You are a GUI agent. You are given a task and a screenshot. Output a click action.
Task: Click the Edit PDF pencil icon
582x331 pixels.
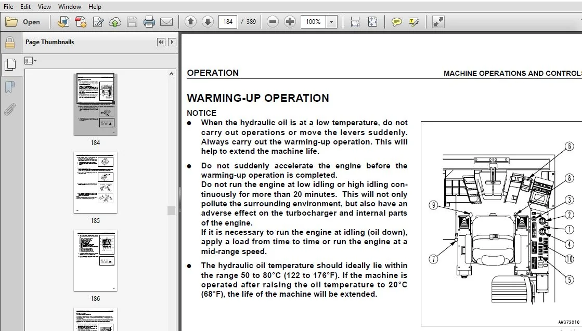pyautogui.click(x=98, y=22)
